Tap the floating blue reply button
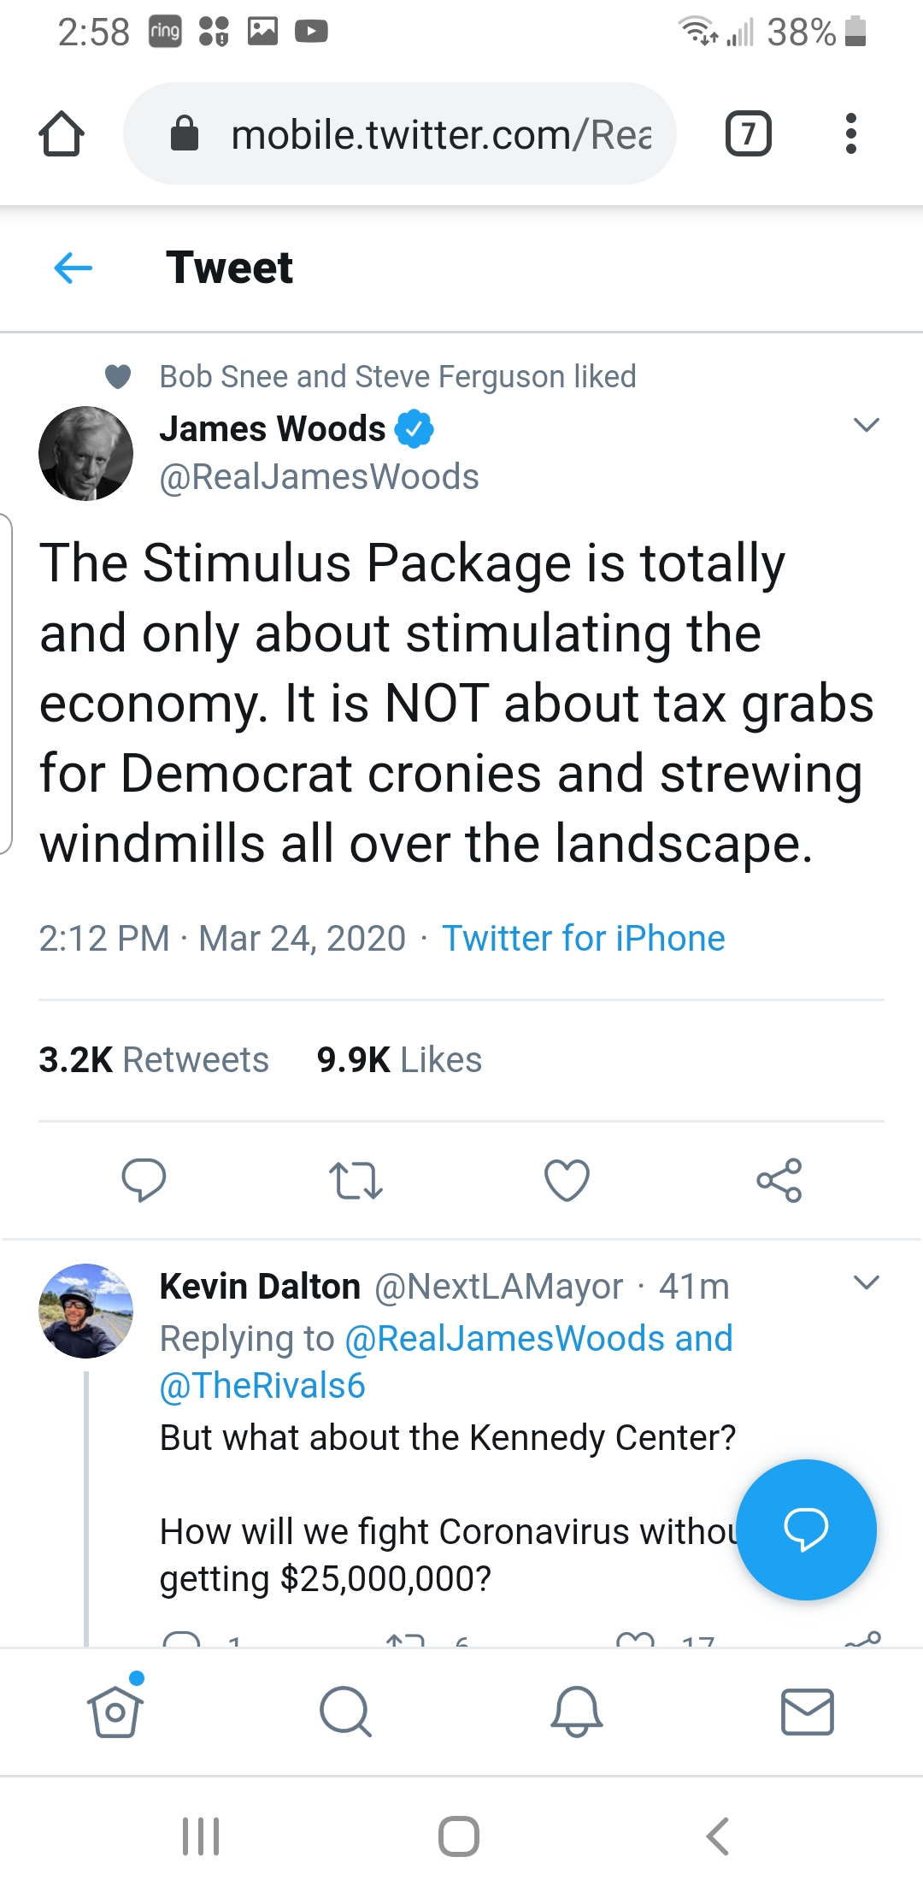923x1898 pixels. tap(806, 1530)
